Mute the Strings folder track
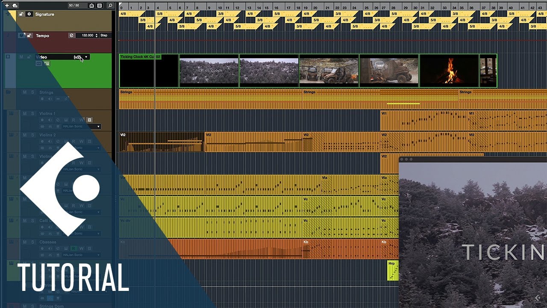Screen dimensions: 547x308 point(24,92)
